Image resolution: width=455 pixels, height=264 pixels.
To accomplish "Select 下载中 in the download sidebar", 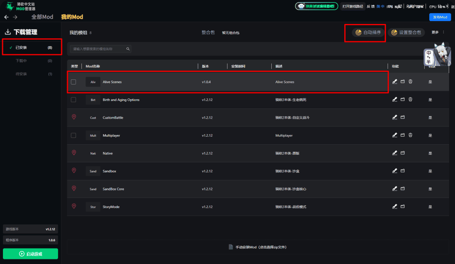I will click(x=21, y=61).
